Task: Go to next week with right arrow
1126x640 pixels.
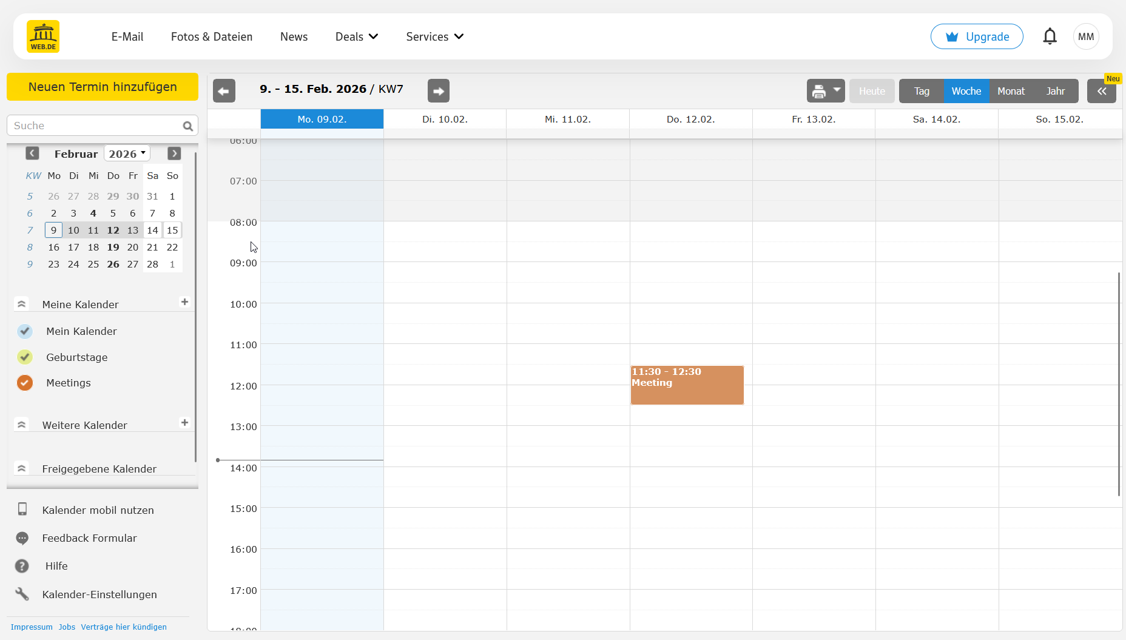Action: point(438,91)
